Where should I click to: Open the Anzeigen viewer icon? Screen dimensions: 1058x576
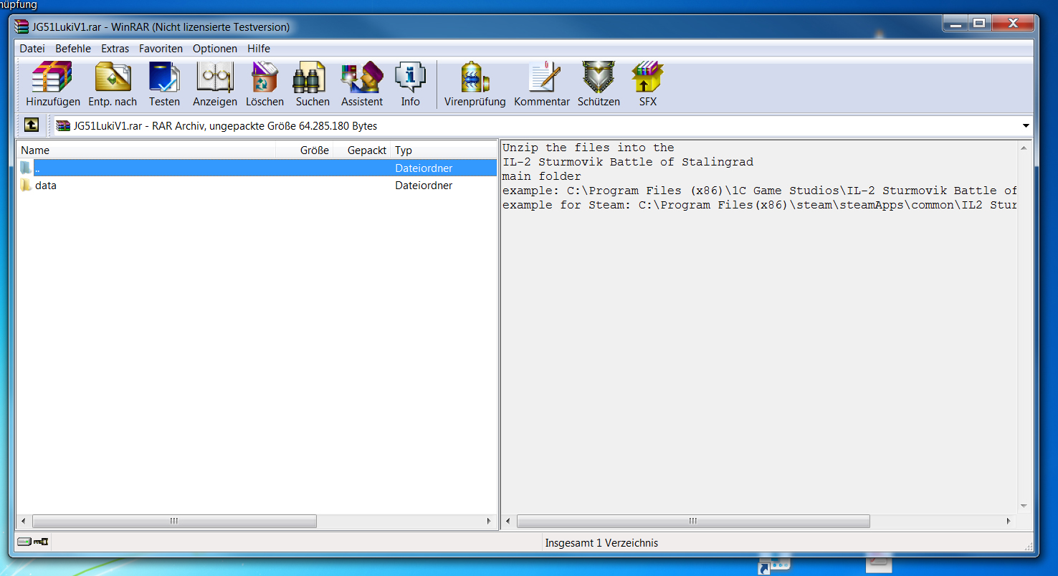point(214,85)
